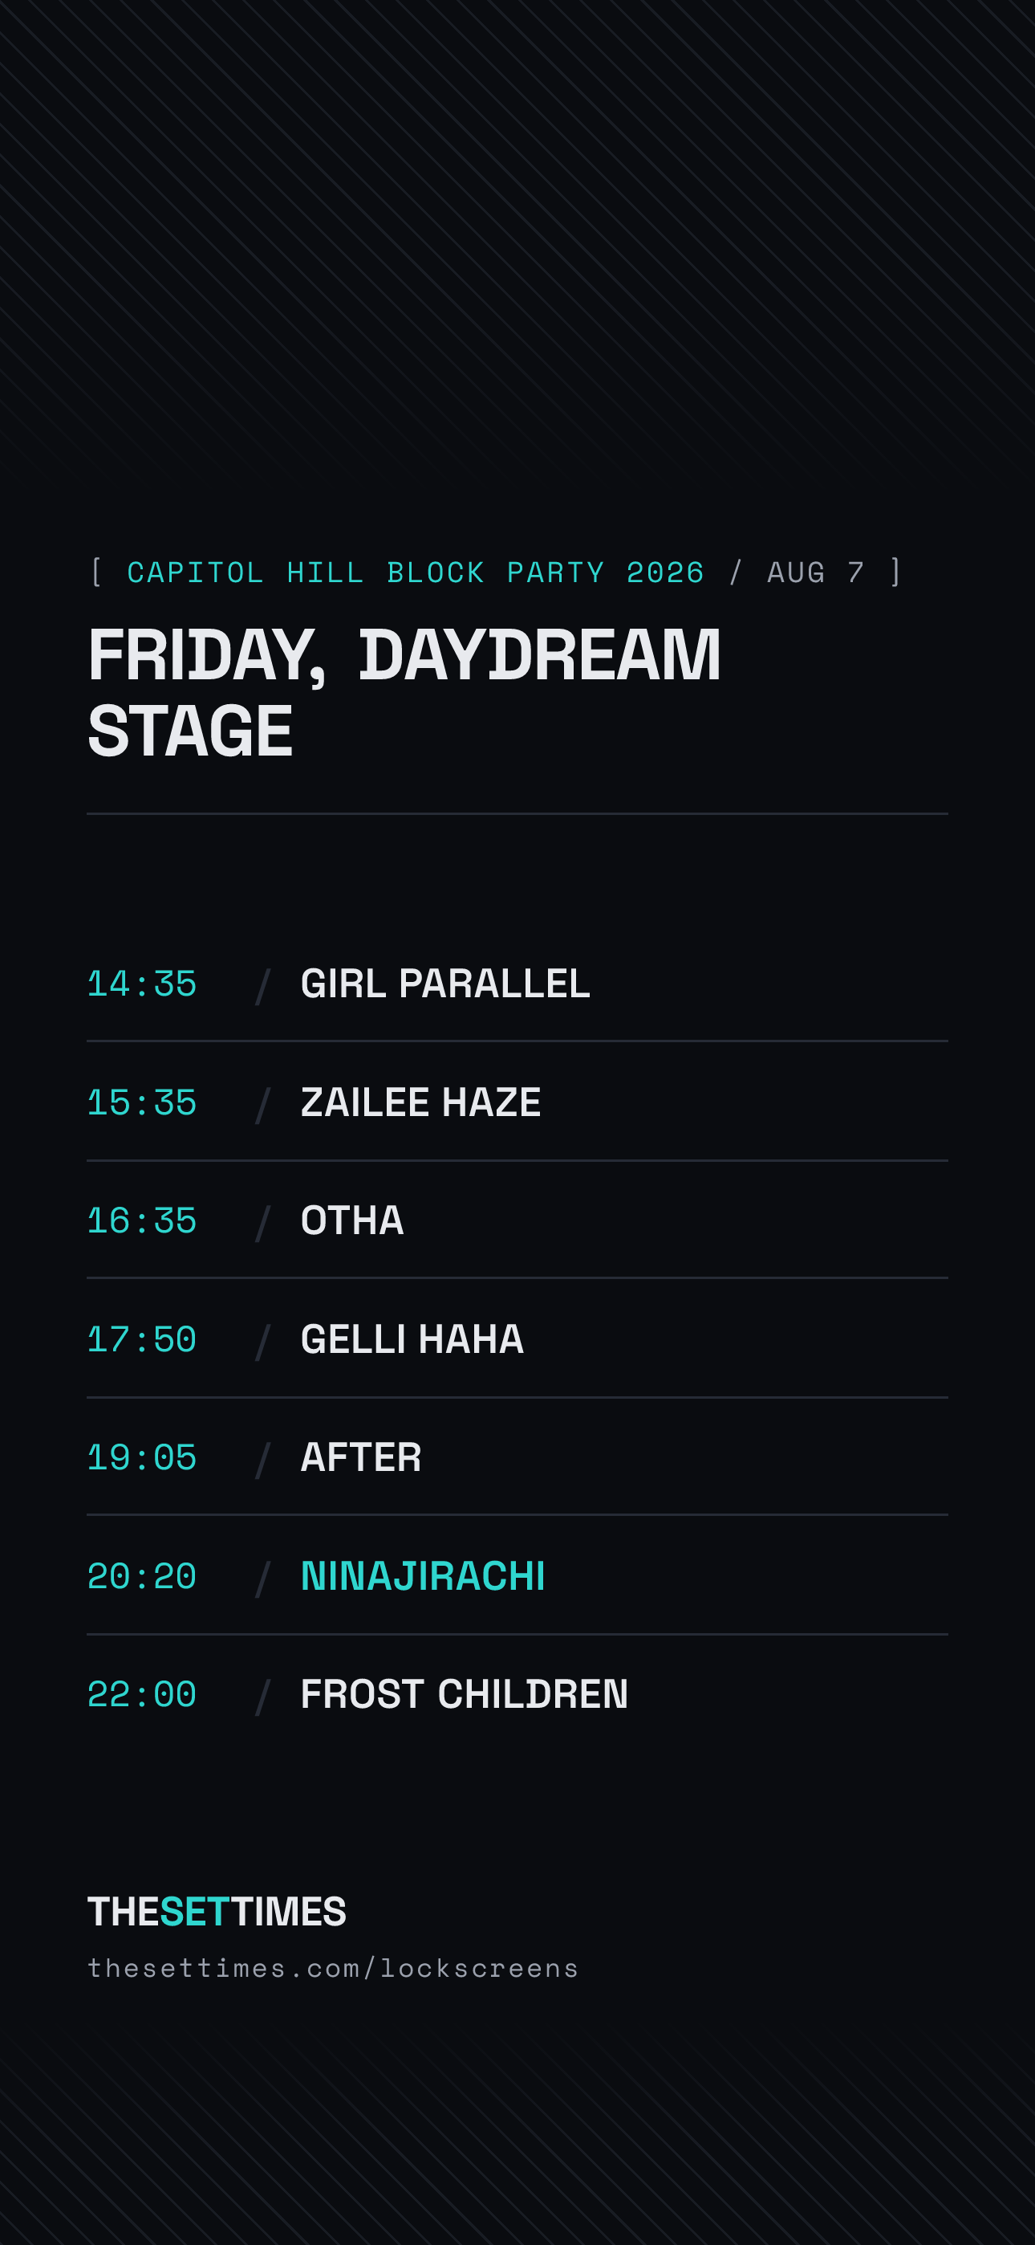Viewport: 1035px width, 2245px height.
Task: Click the AUG 7 date label
Action: pos(816,572)
